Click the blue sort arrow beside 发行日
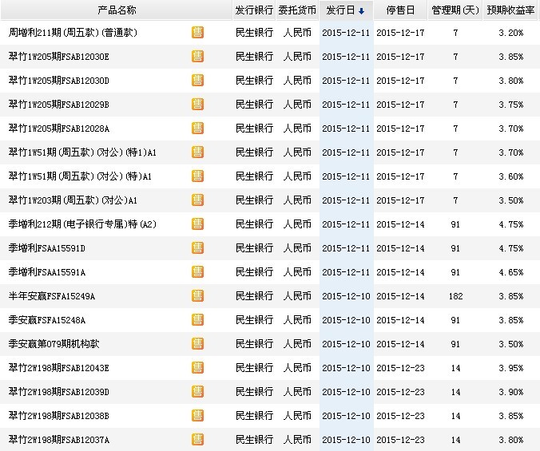The height and width of the screenshot is (451, 540). click(x=361, y=11)
